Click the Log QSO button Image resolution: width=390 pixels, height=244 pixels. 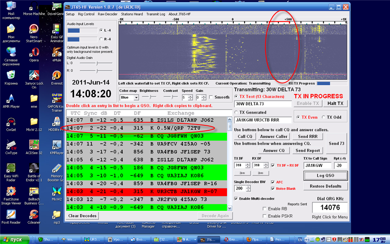tap(325, 175)
